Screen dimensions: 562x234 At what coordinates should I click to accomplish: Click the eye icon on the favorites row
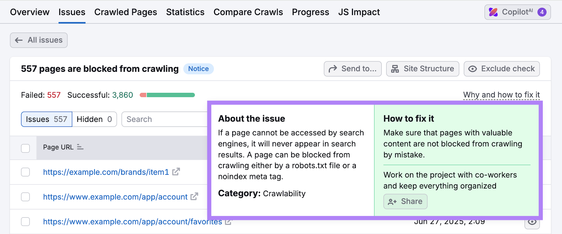[x=532, y=221]
